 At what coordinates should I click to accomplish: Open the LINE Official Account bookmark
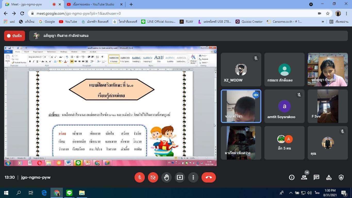(x=158, y=22)
